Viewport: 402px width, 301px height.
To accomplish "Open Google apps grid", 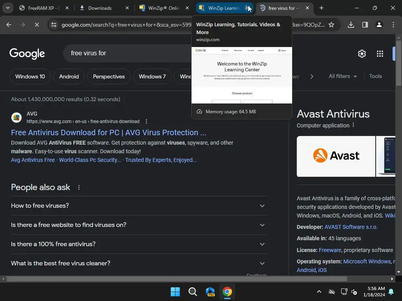I will click(x=380, y=54).
